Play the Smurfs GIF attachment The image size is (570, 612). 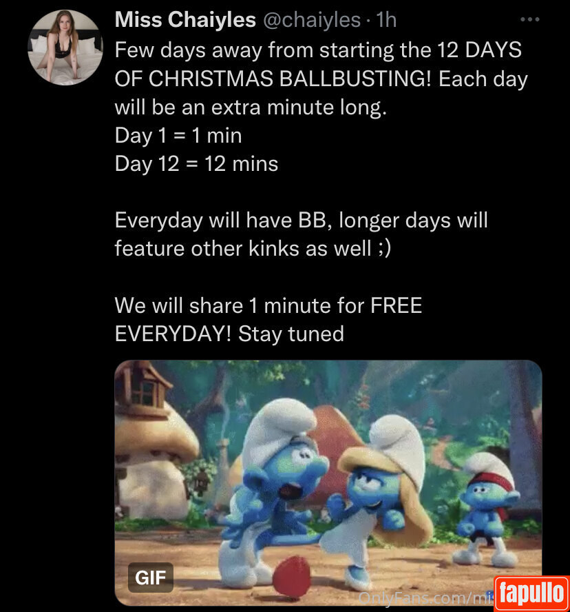click(x=328, y=483)
